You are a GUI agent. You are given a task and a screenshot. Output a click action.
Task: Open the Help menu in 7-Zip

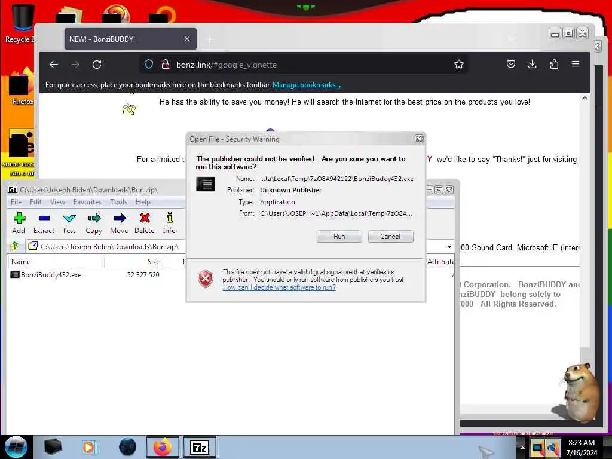[x=143, y=202]
